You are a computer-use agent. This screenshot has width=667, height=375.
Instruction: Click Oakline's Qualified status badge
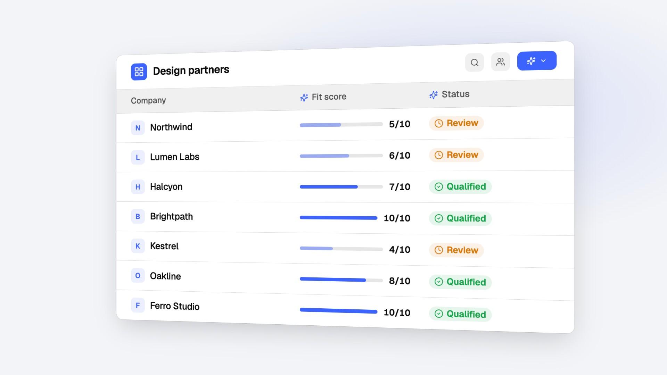(460, 282)
